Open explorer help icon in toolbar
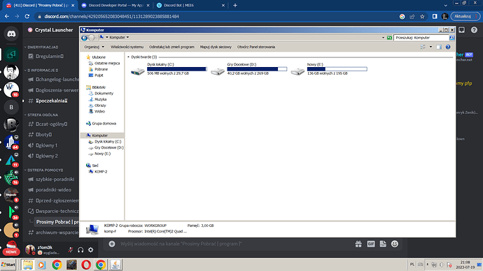The width and height of the screenshot is (483, 271). tap(448, 47)
